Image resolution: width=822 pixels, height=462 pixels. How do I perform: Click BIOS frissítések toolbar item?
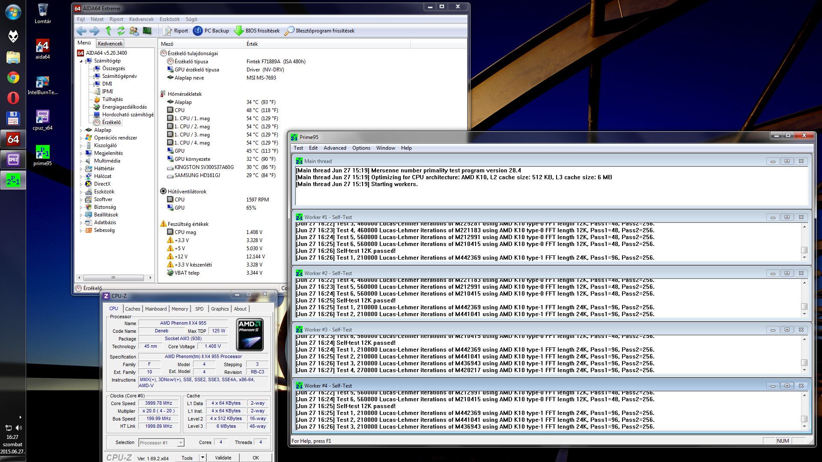257,31
